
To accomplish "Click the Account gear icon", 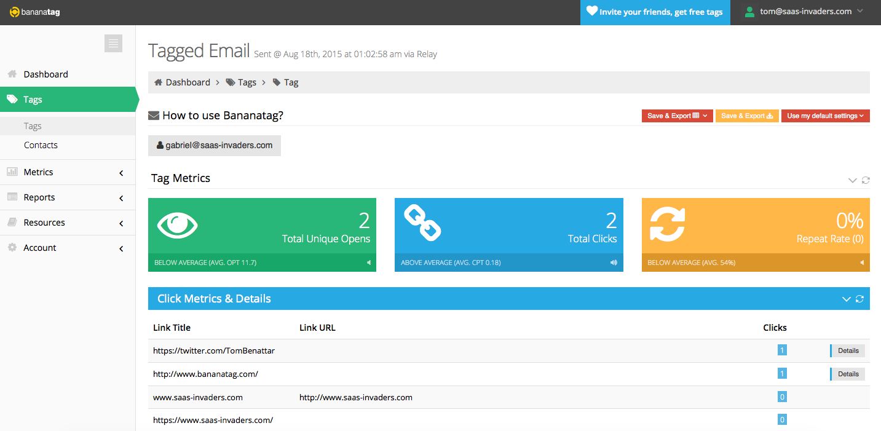I will (12, 247).
